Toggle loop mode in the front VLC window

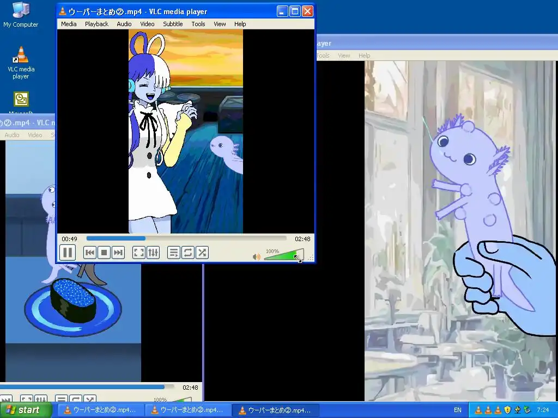click(x=188, y=253)
